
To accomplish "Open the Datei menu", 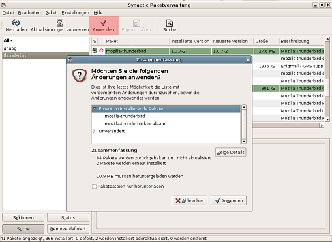I will point(8,13).
